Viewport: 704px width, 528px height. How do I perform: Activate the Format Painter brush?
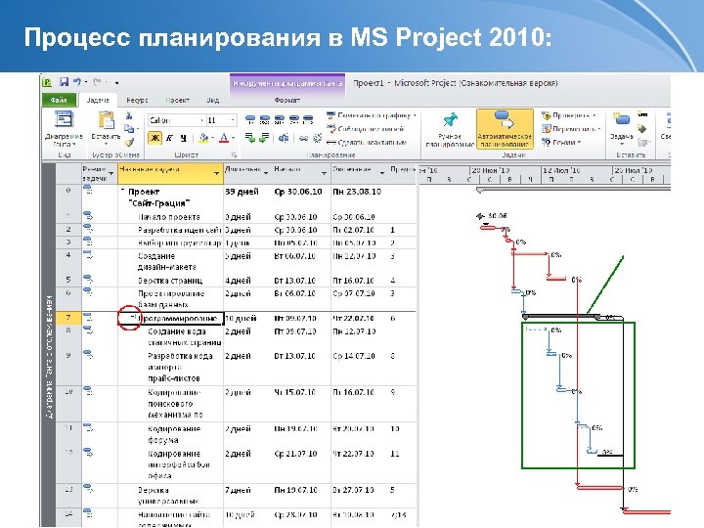tap(129, 143)
